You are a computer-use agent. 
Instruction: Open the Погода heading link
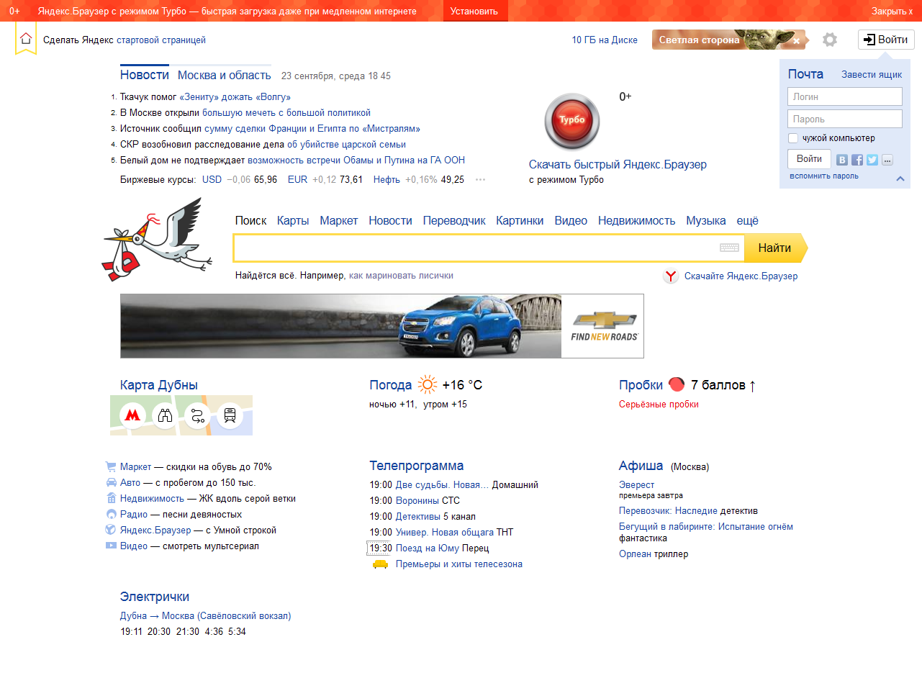(x=391, y=385)
